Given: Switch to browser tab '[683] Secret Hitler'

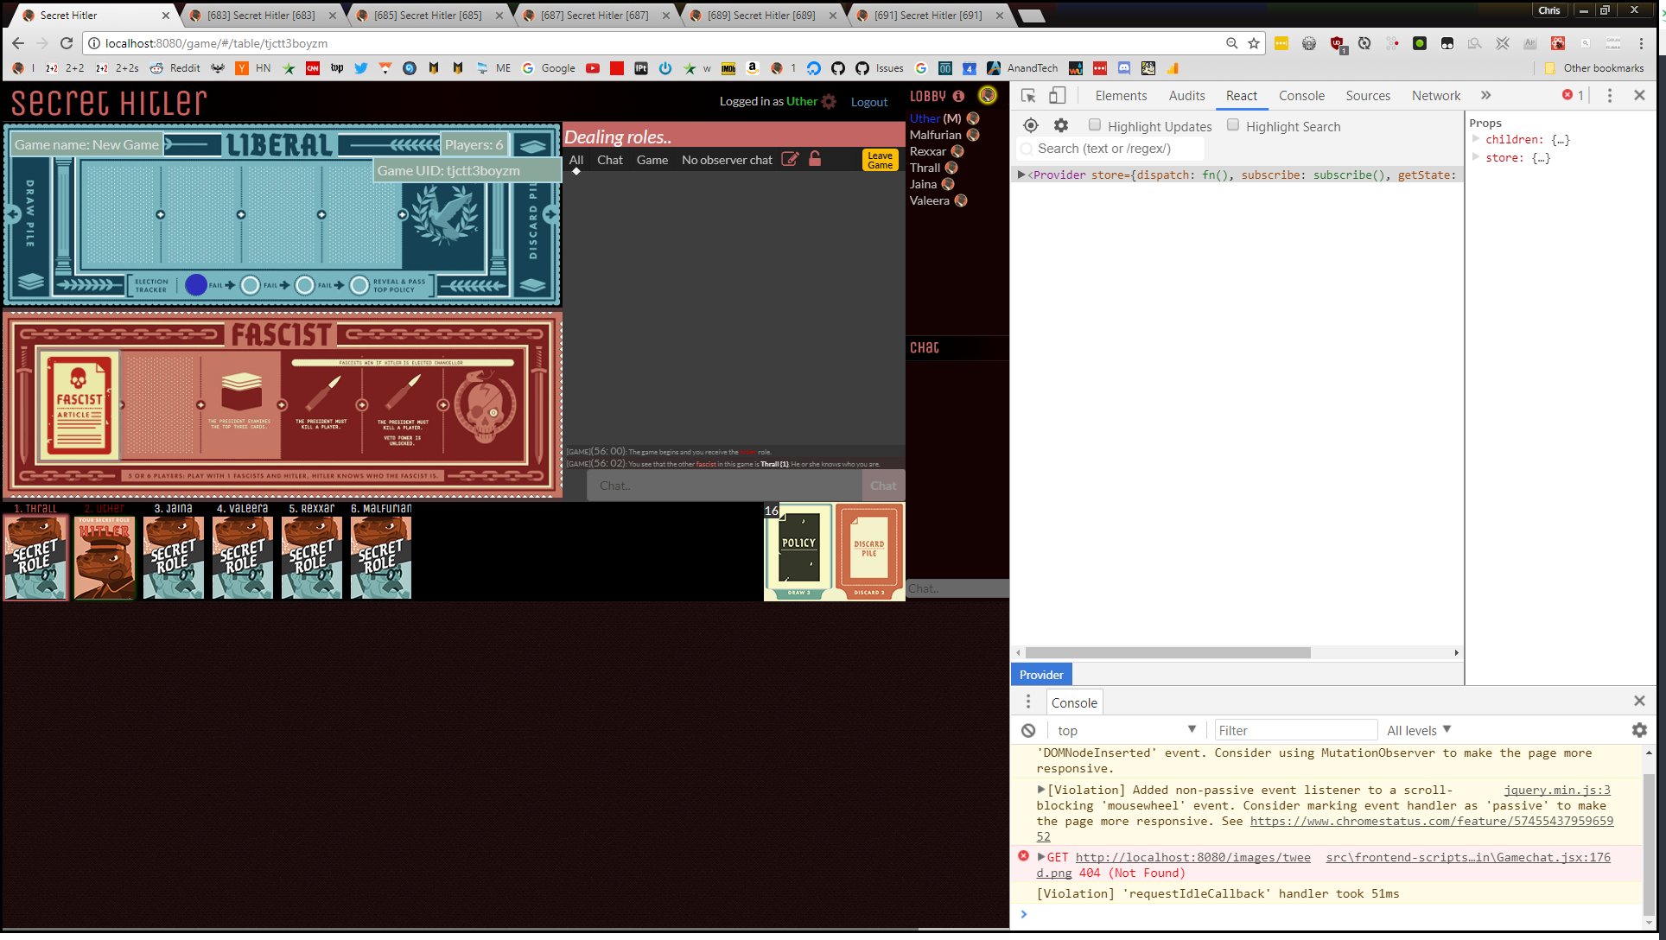Looking at the screenshot, I should pyautogui.click(x=261, y=16).
